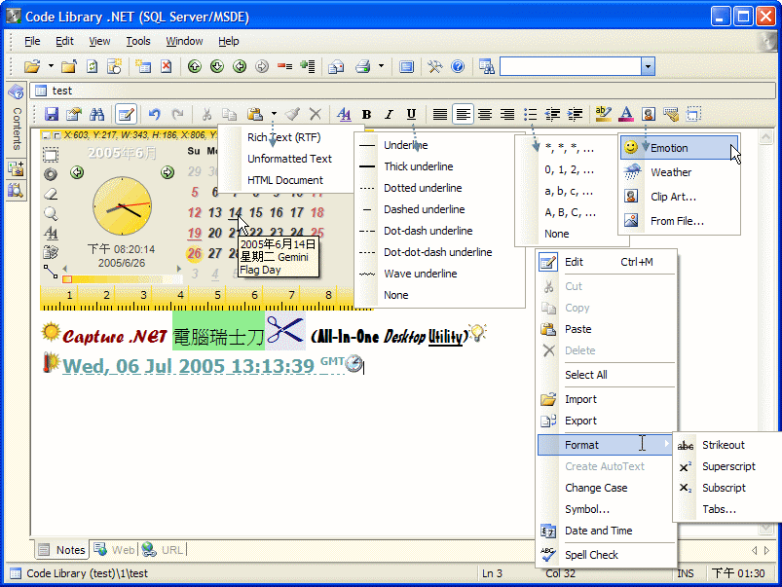Choose Spell Check from context menu
Image resolution: width=782 pixels, height=587 pixels.
point(606,555)
